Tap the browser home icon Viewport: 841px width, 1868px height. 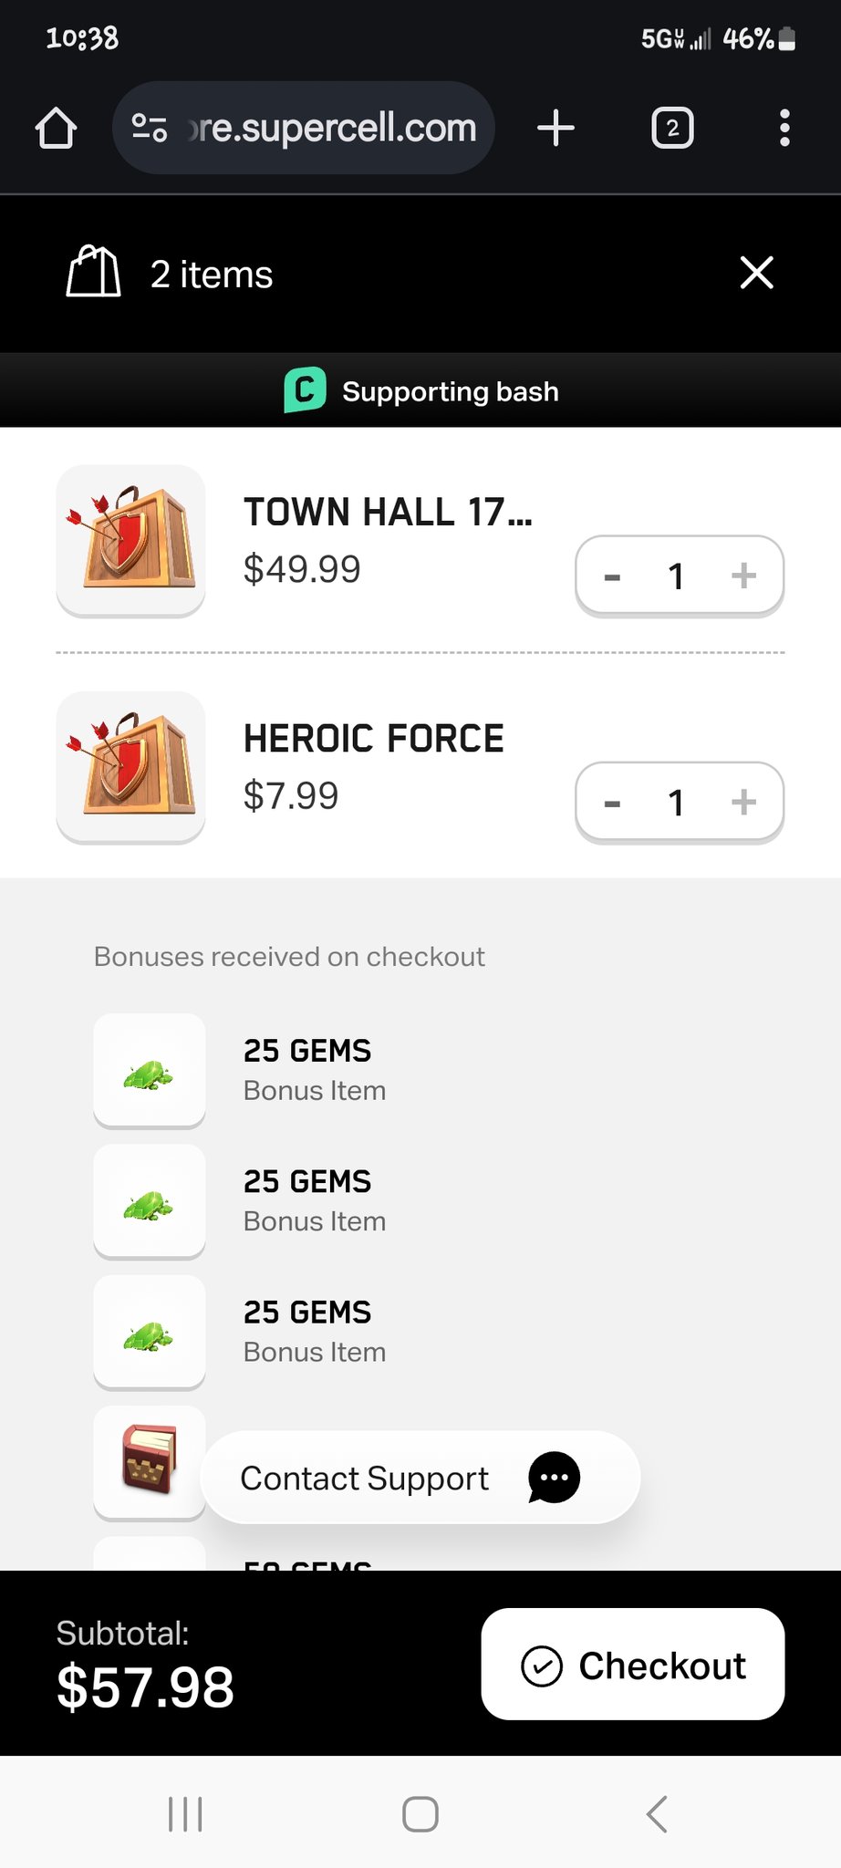56,128
